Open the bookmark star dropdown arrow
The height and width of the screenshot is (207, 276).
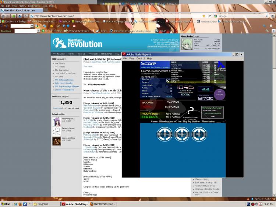tap(207, 16)
